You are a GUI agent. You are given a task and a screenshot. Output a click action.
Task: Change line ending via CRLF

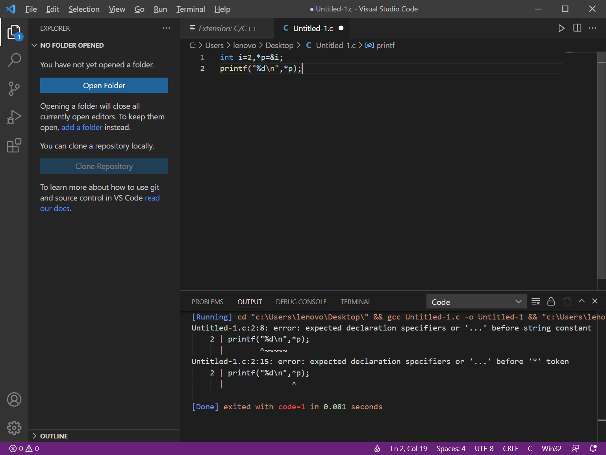(x=510, y=449)
